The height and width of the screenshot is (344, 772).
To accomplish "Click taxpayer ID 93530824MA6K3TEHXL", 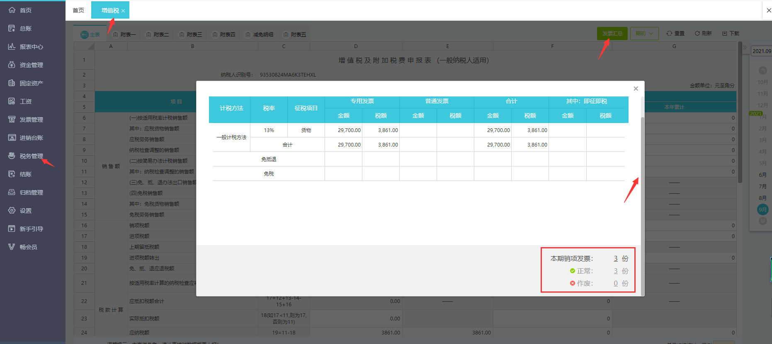I will tap(288, 75).
